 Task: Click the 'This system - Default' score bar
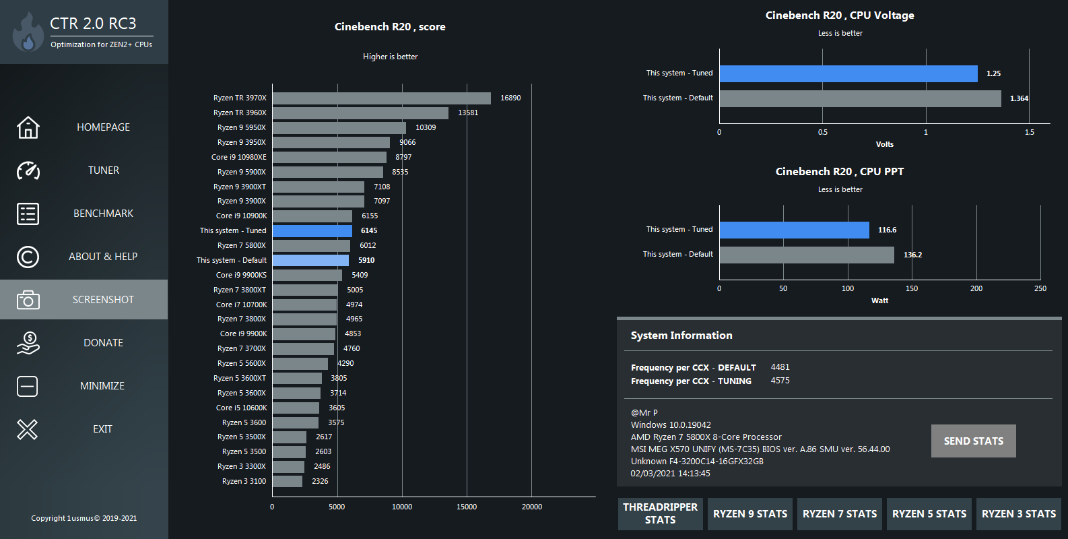[310, 260]
